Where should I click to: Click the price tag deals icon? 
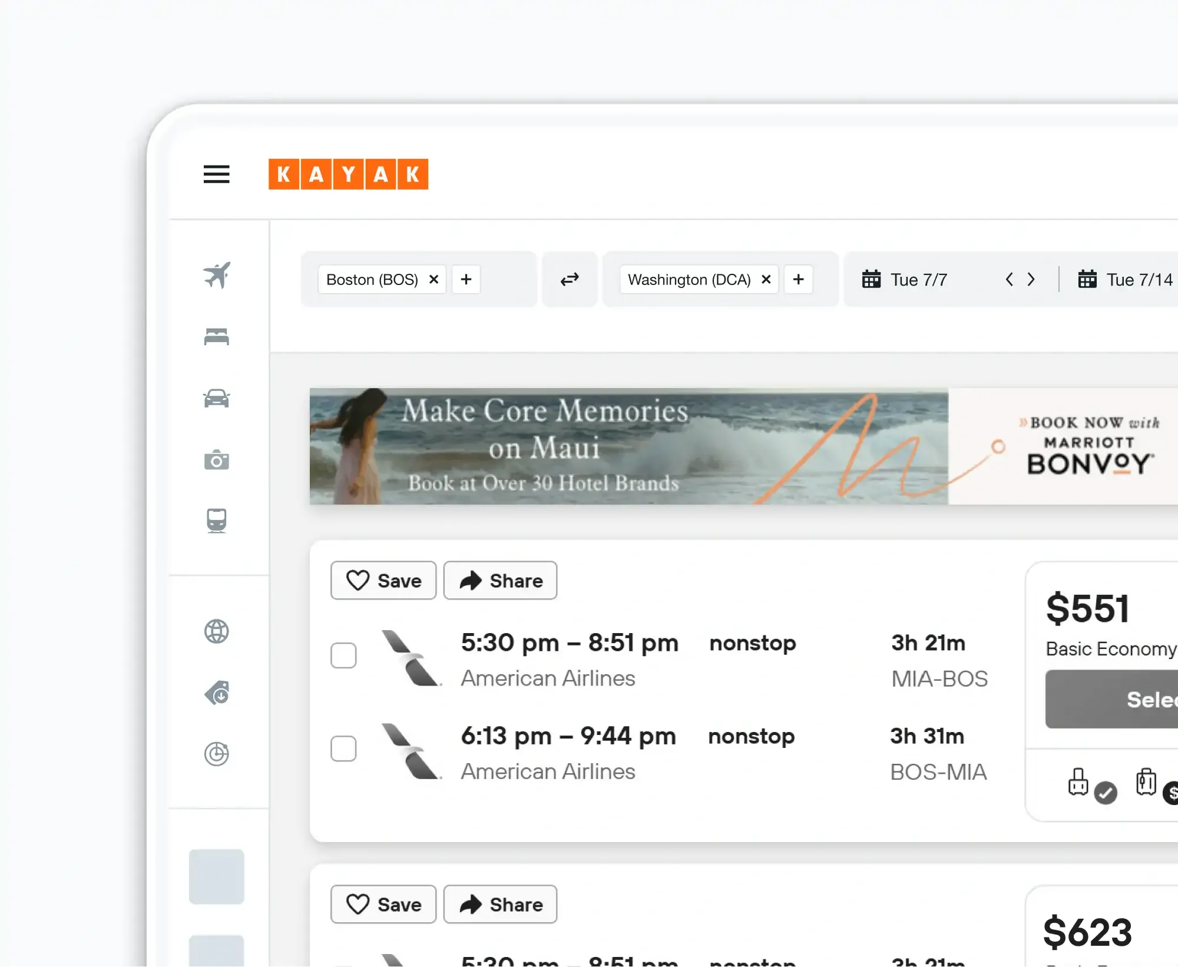click(217, 693)
